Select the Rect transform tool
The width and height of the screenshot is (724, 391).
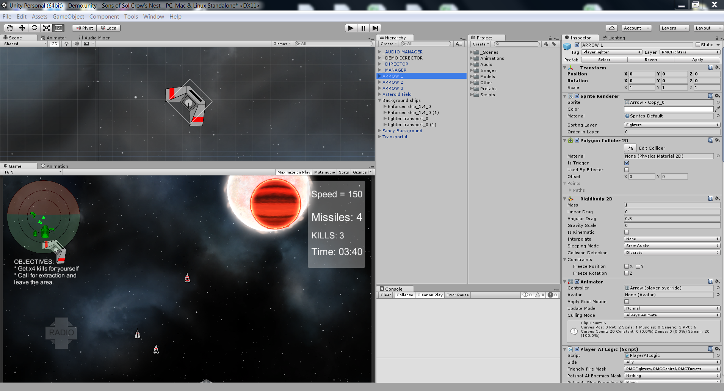[58, 28]
